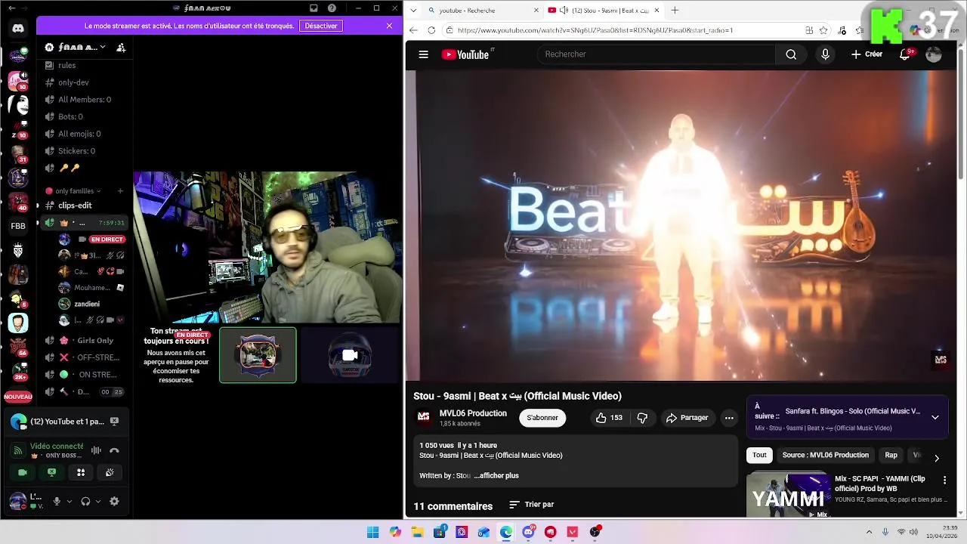Open a new browser tab
Screen dimensions: 967x544
pos(675,11)
